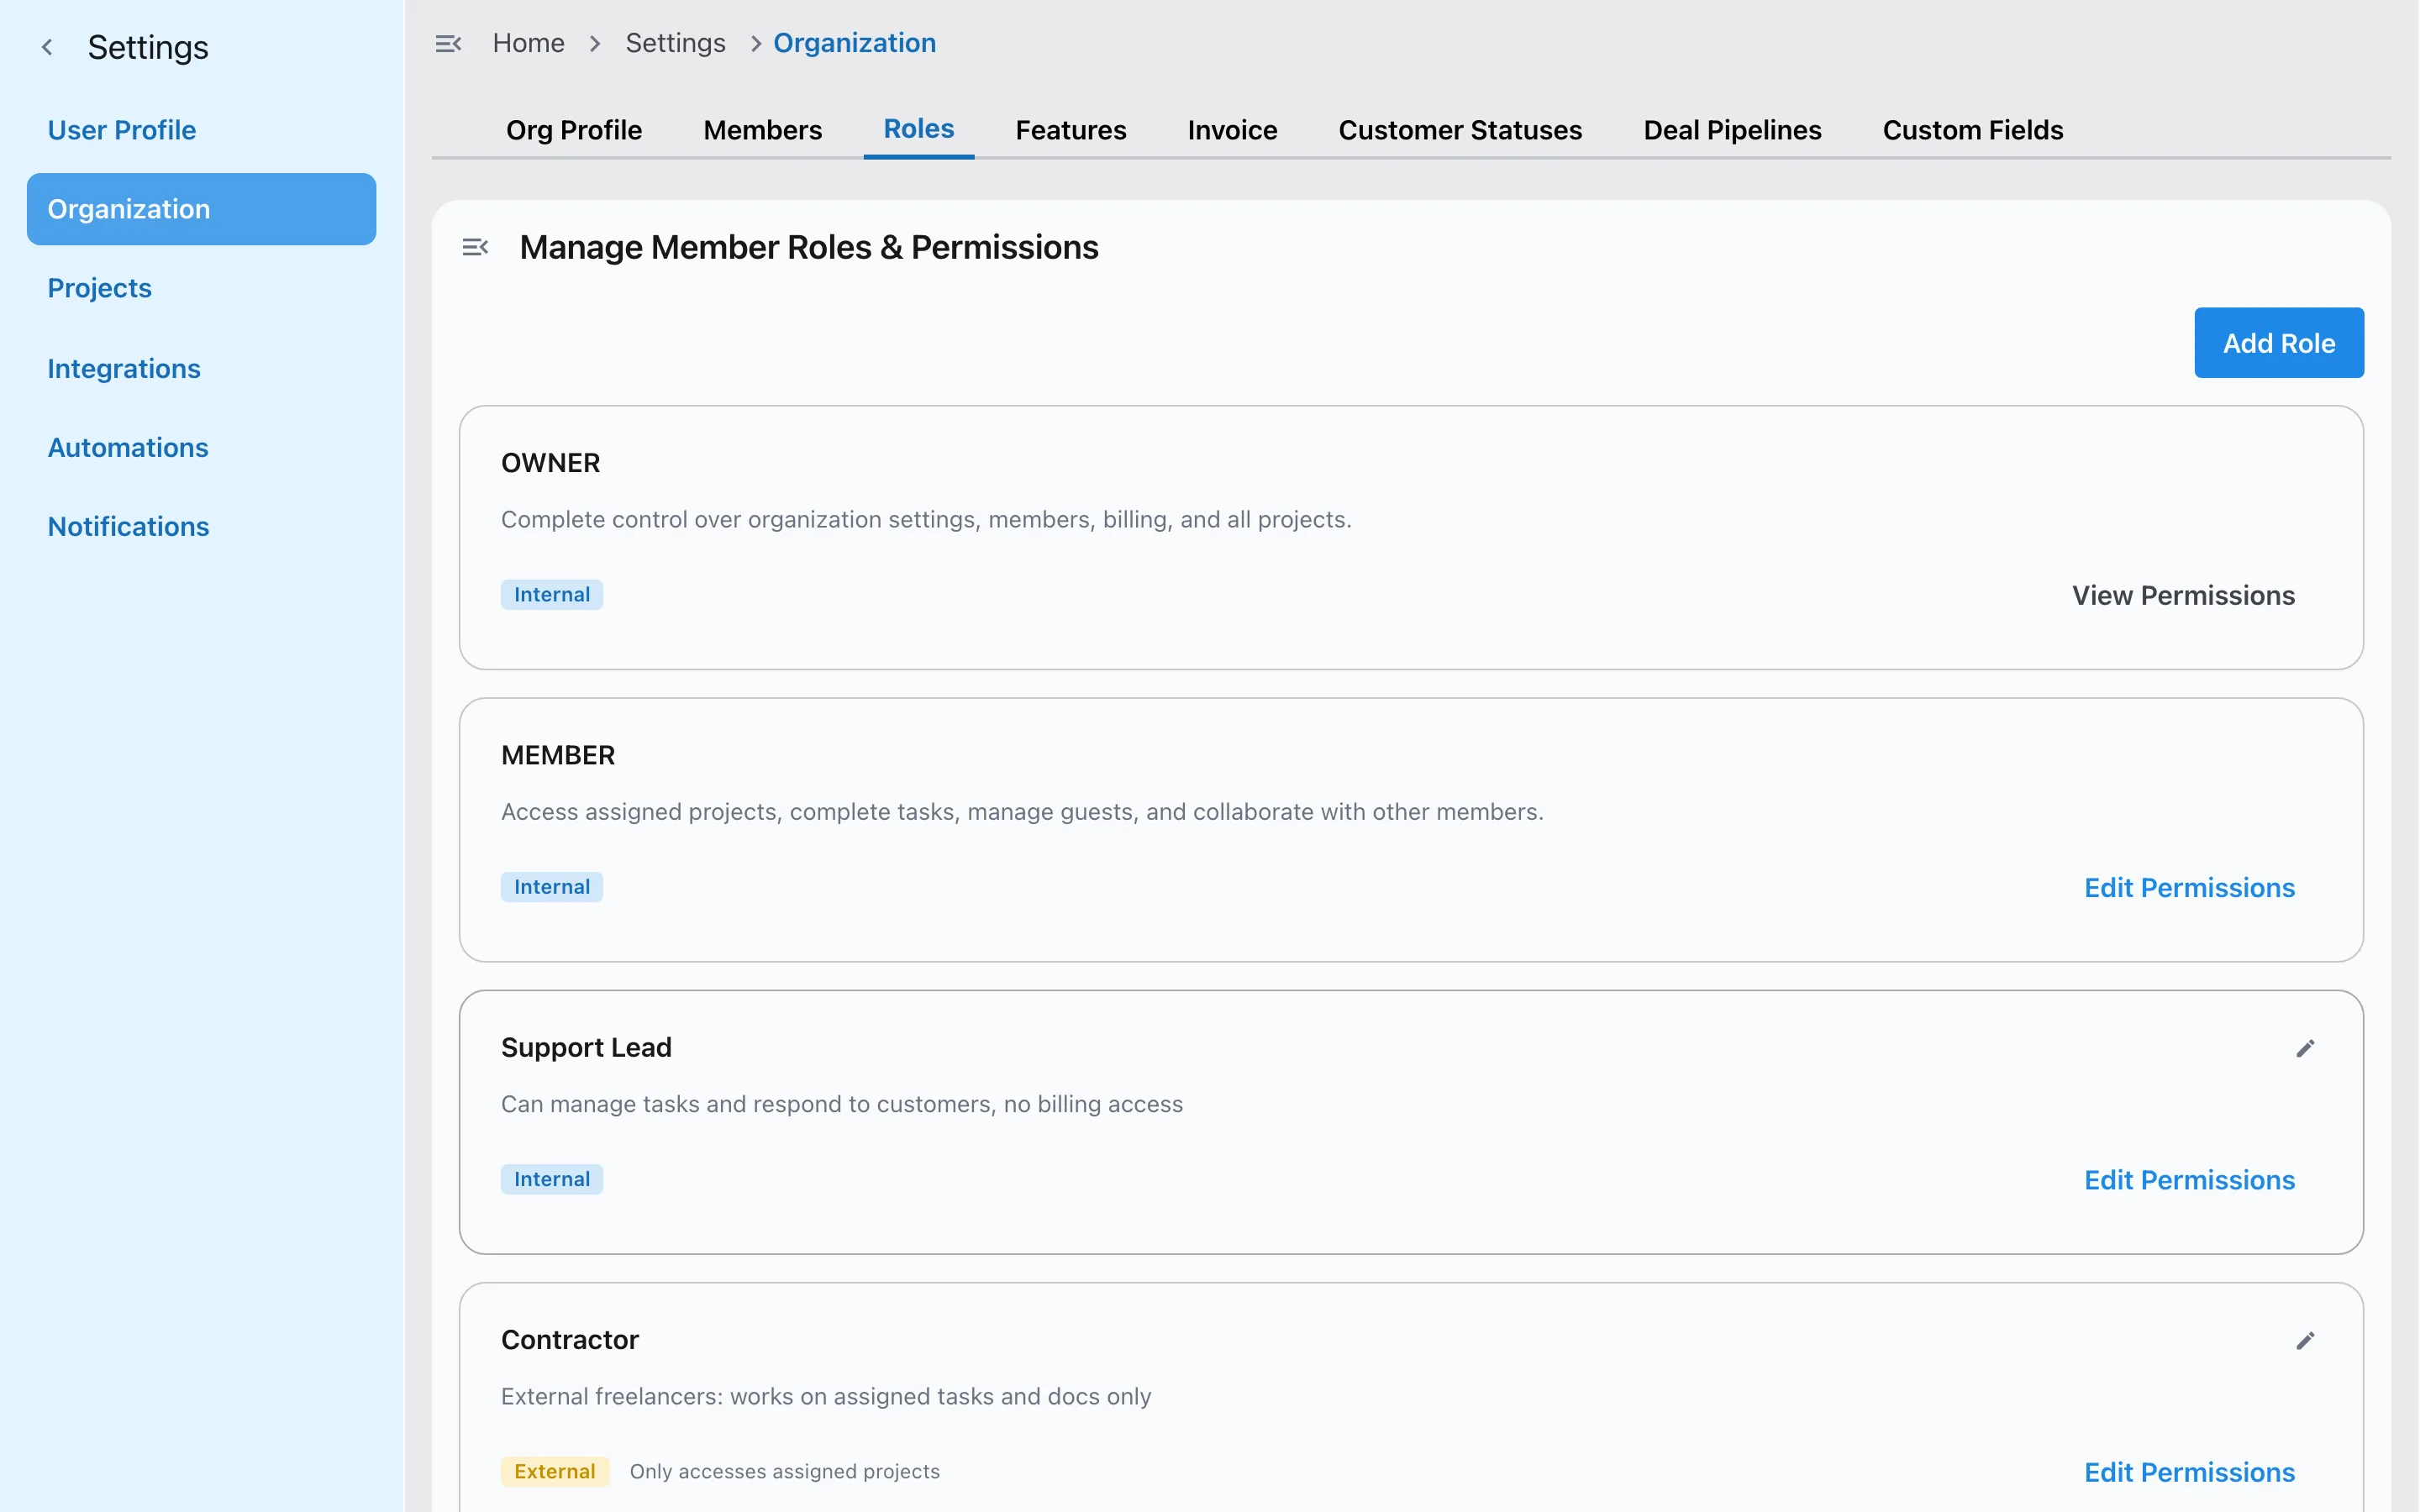Open the Custom Fields tab

(1973, 130)
